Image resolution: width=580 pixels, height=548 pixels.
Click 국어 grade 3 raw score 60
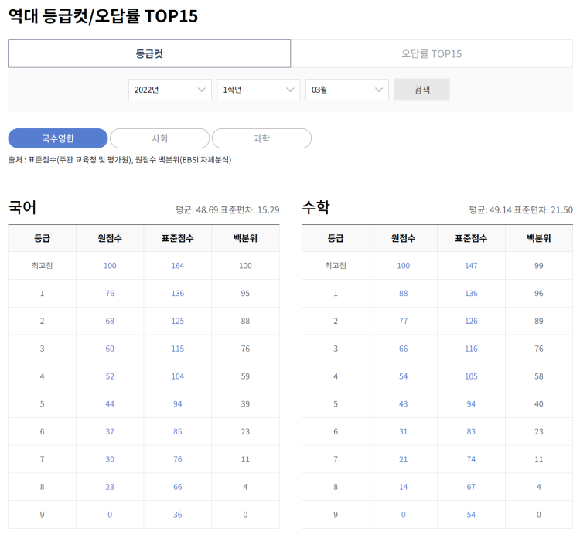110,349
